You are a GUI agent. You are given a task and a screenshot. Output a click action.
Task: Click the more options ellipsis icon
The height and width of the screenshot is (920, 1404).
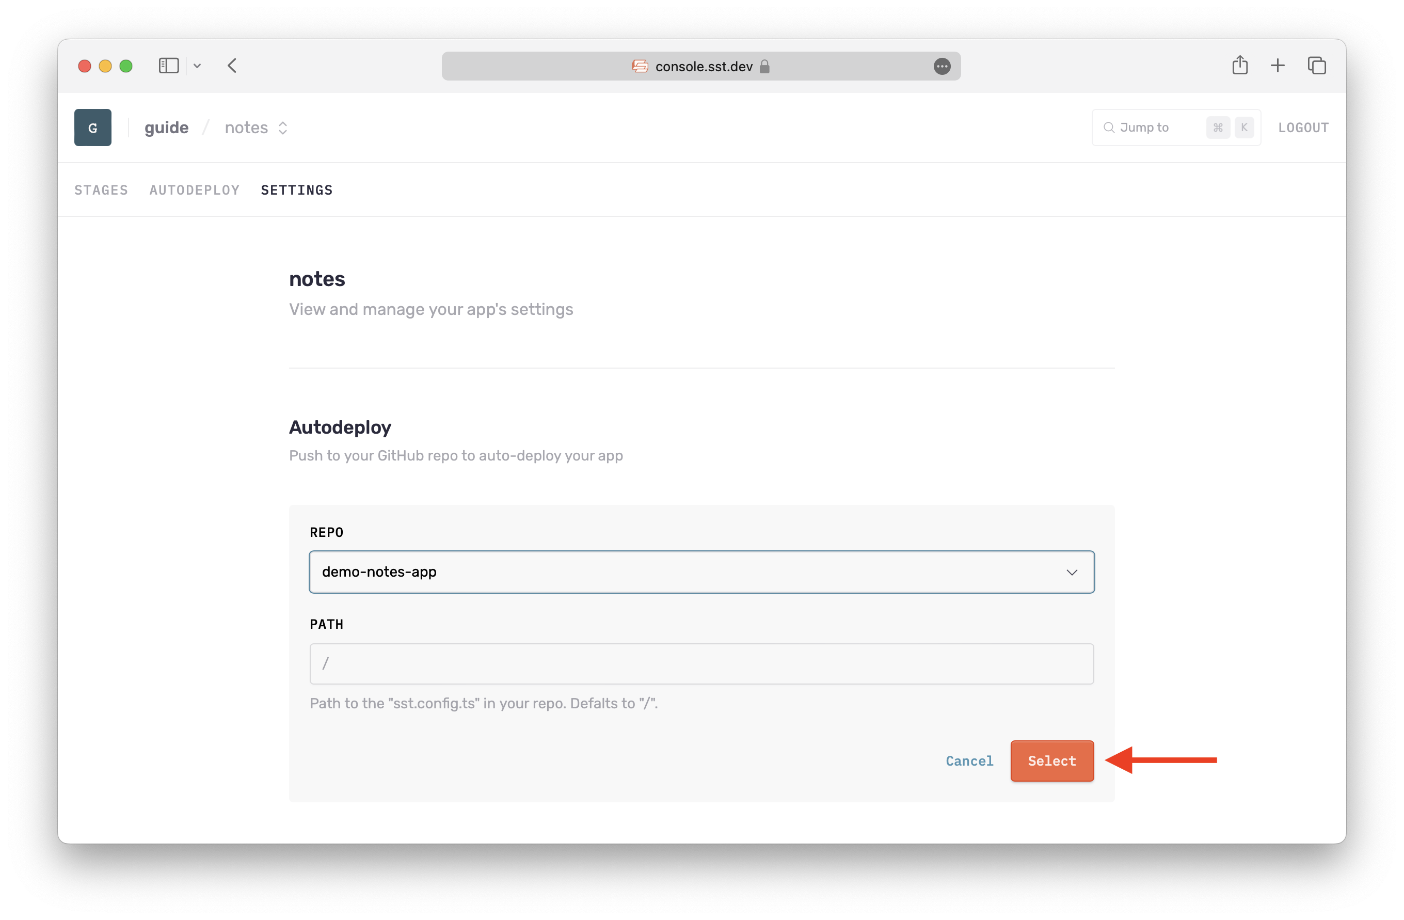pos(941,66)
